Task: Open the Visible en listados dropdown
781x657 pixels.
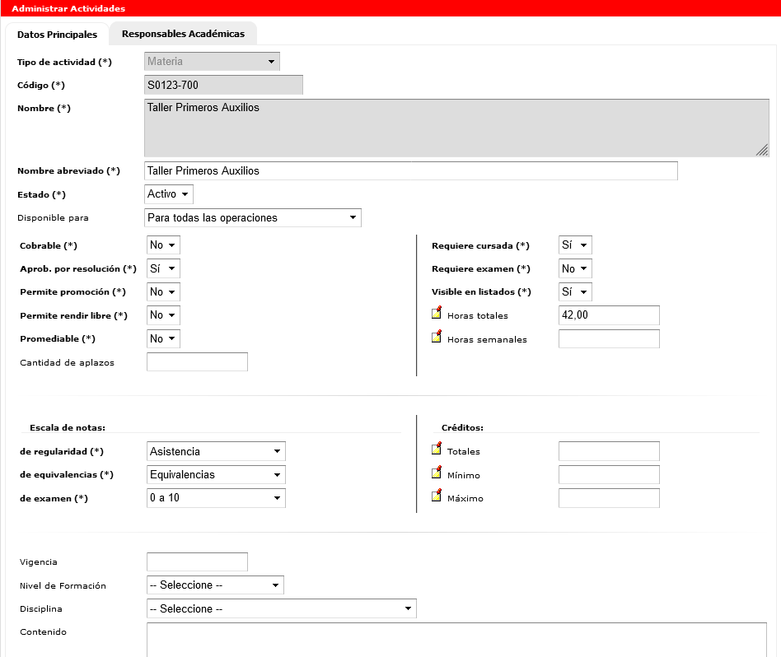Action: [x=575, y=291]
